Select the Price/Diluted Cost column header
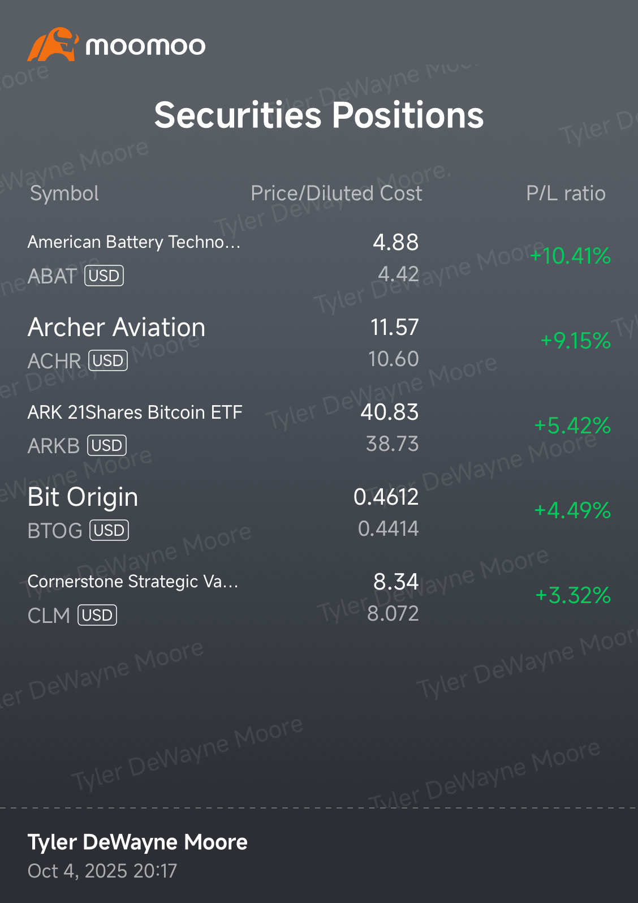 pos(336,193)
